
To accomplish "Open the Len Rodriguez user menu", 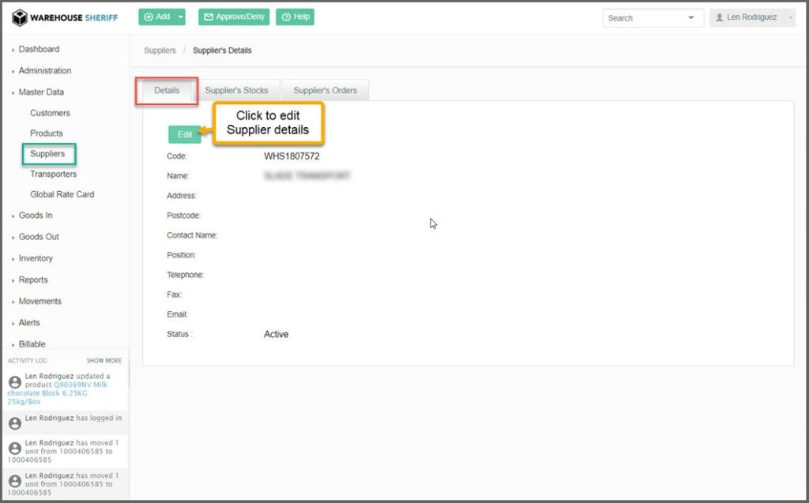I will [x=751, y=17].
